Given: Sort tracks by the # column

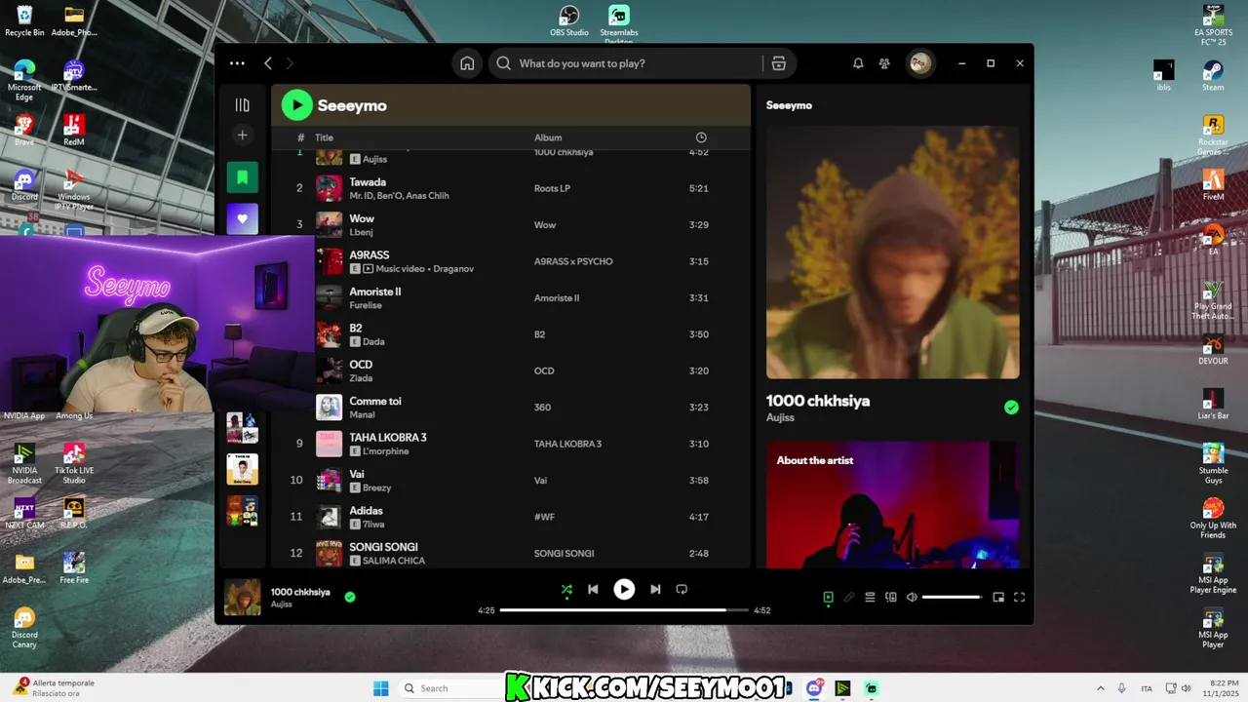Looking at the screenshot, I should [301, 137].
